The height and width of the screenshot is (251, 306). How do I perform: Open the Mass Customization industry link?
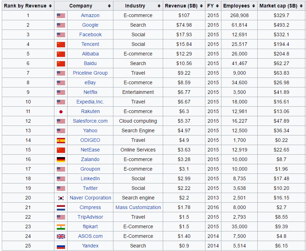pyautogui.click(x=138, y=207)
